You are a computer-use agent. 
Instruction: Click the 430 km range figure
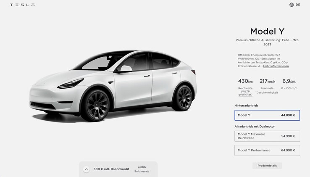[245, 81]
